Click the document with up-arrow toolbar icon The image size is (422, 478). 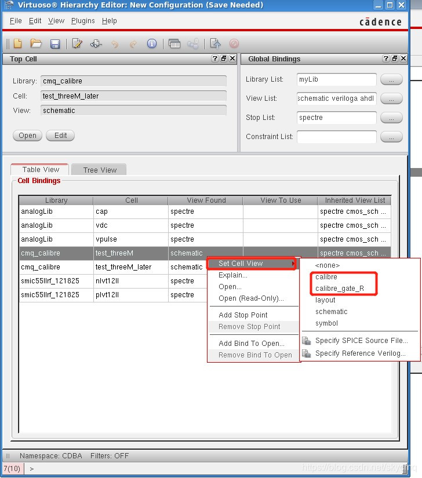pos(215,43)
